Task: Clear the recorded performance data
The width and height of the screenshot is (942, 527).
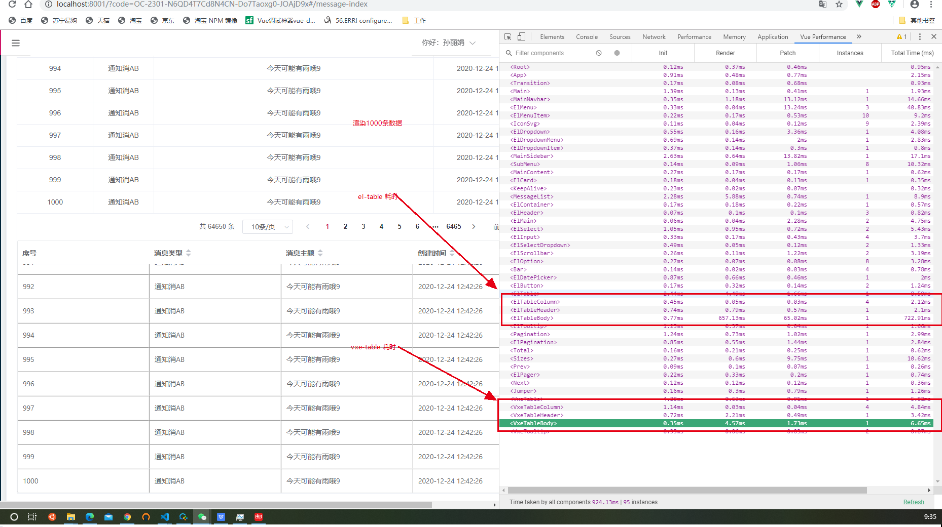Action: click(599, 53)
